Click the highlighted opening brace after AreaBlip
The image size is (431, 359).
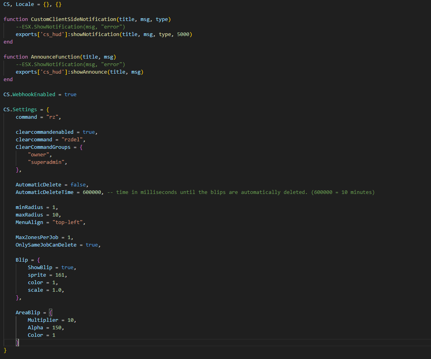coord(51,312)
